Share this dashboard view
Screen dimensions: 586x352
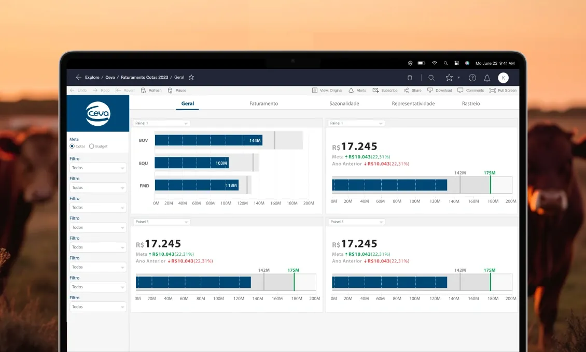point(413,90)
